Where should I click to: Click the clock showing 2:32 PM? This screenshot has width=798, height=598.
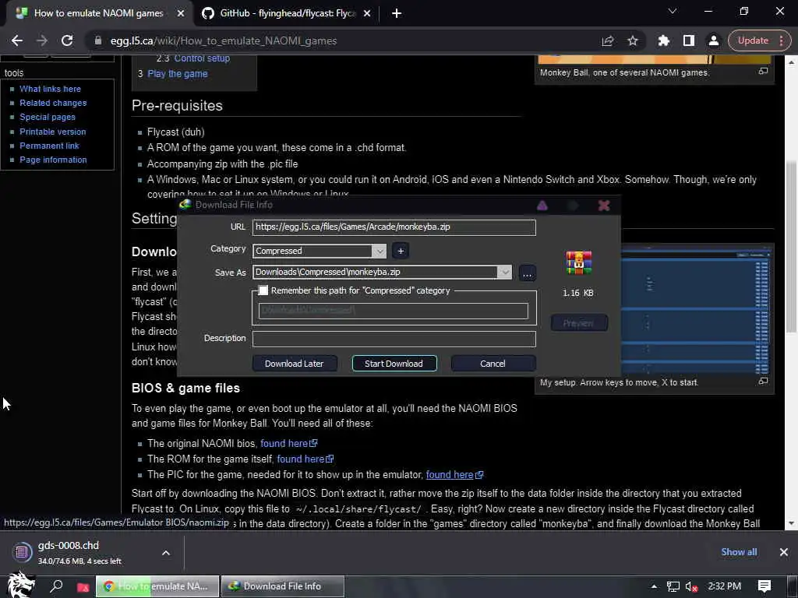coord(724,586)
